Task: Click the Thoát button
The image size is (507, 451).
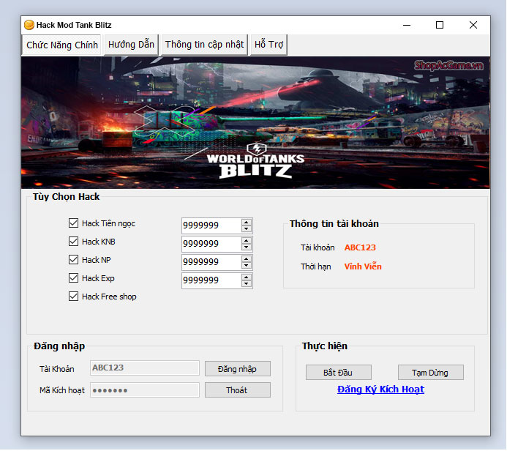Action: 237,390
